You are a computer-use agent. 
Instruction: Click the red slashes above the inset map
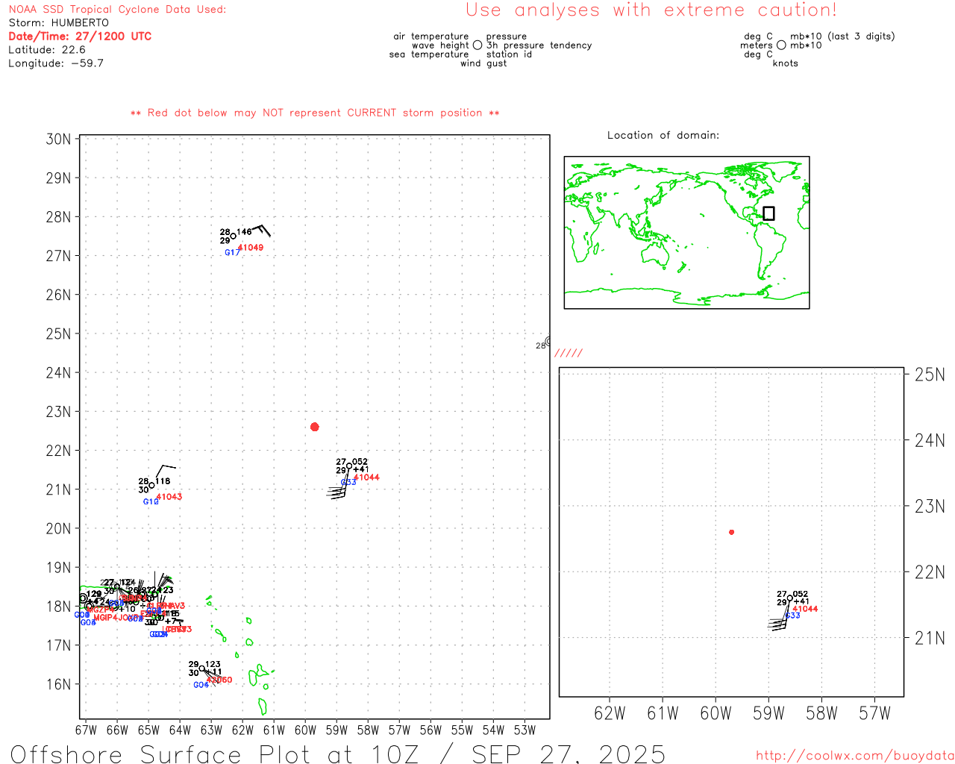[569, 354]
